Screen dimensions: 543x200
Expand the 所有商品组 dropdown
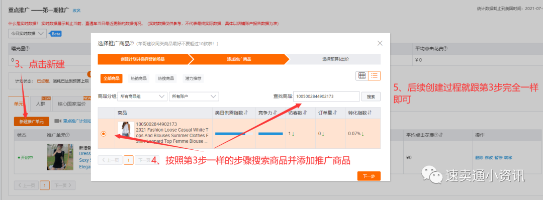tap(142, 96)
